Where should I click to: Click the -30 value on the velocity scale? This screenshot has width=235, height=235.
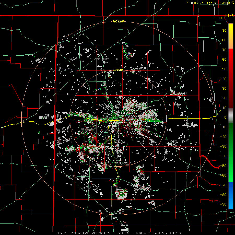tap(223, 146)
